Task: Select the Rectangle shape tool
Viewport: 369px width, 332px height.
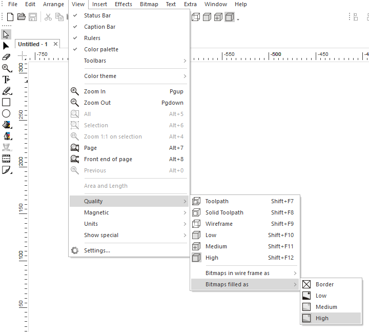Action: pyautogui.click(x=6, y=102)
